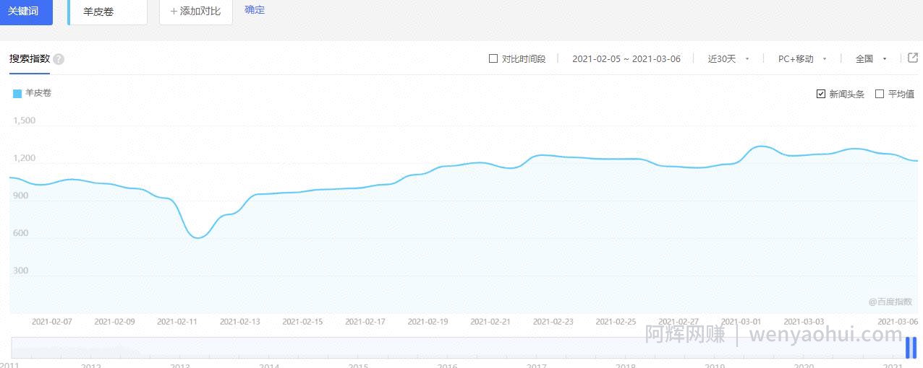The image size is (923, 368).
Task: Open the 近30天 time range dropdown
Action: coord(728,59)
